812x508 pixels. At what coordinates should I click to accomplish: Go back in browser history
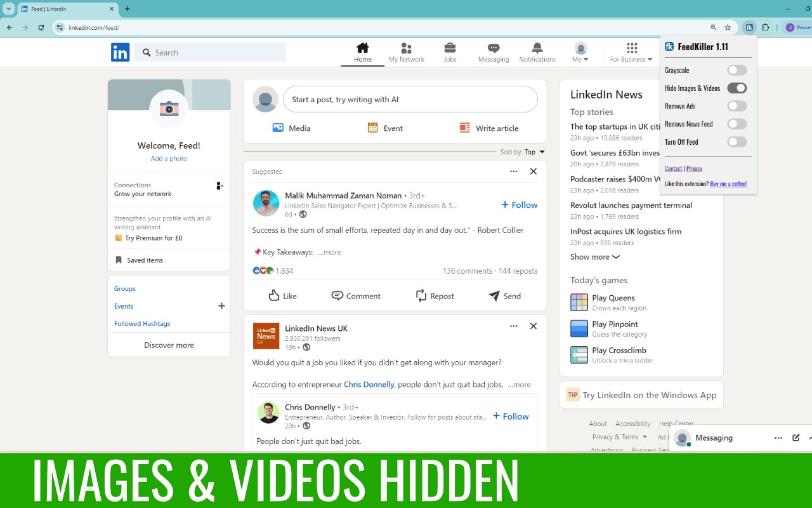10,27
